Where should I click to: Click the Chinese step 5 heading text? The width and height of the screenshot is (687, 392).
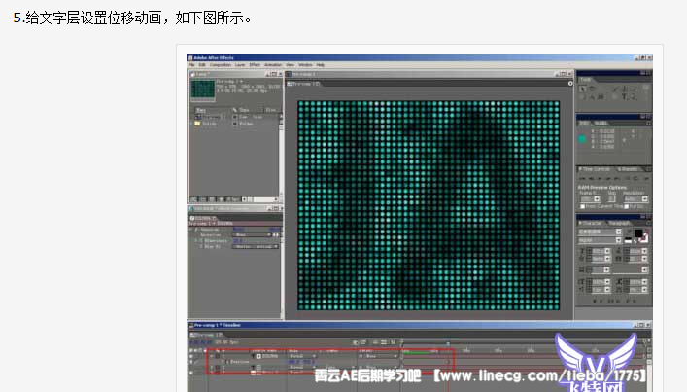[132, 18]
